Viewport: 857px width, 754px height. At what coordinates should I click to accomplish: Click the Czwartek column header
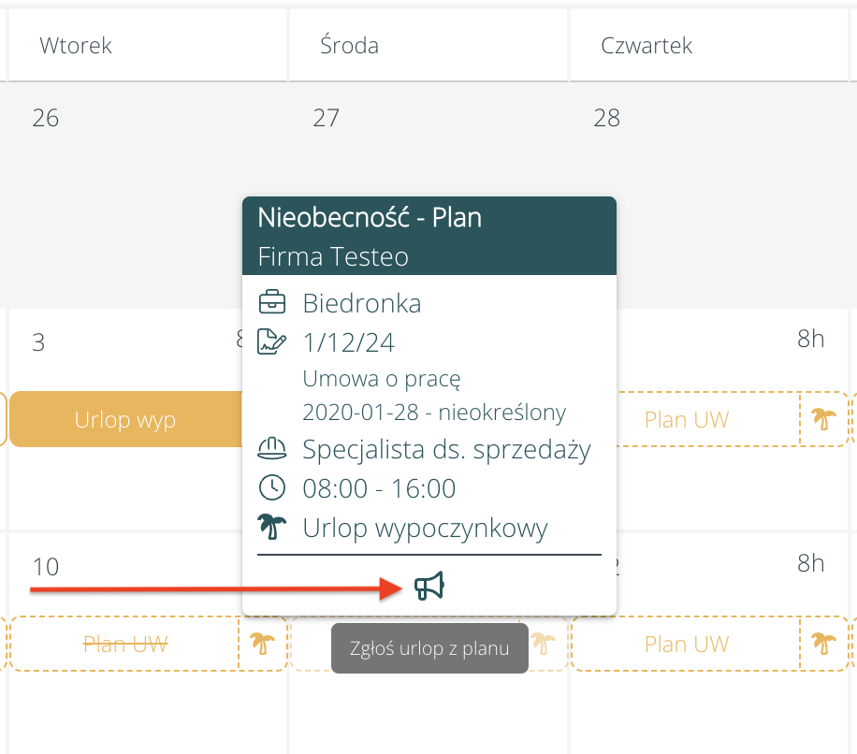pyautogui.click(x=646, y=46)
